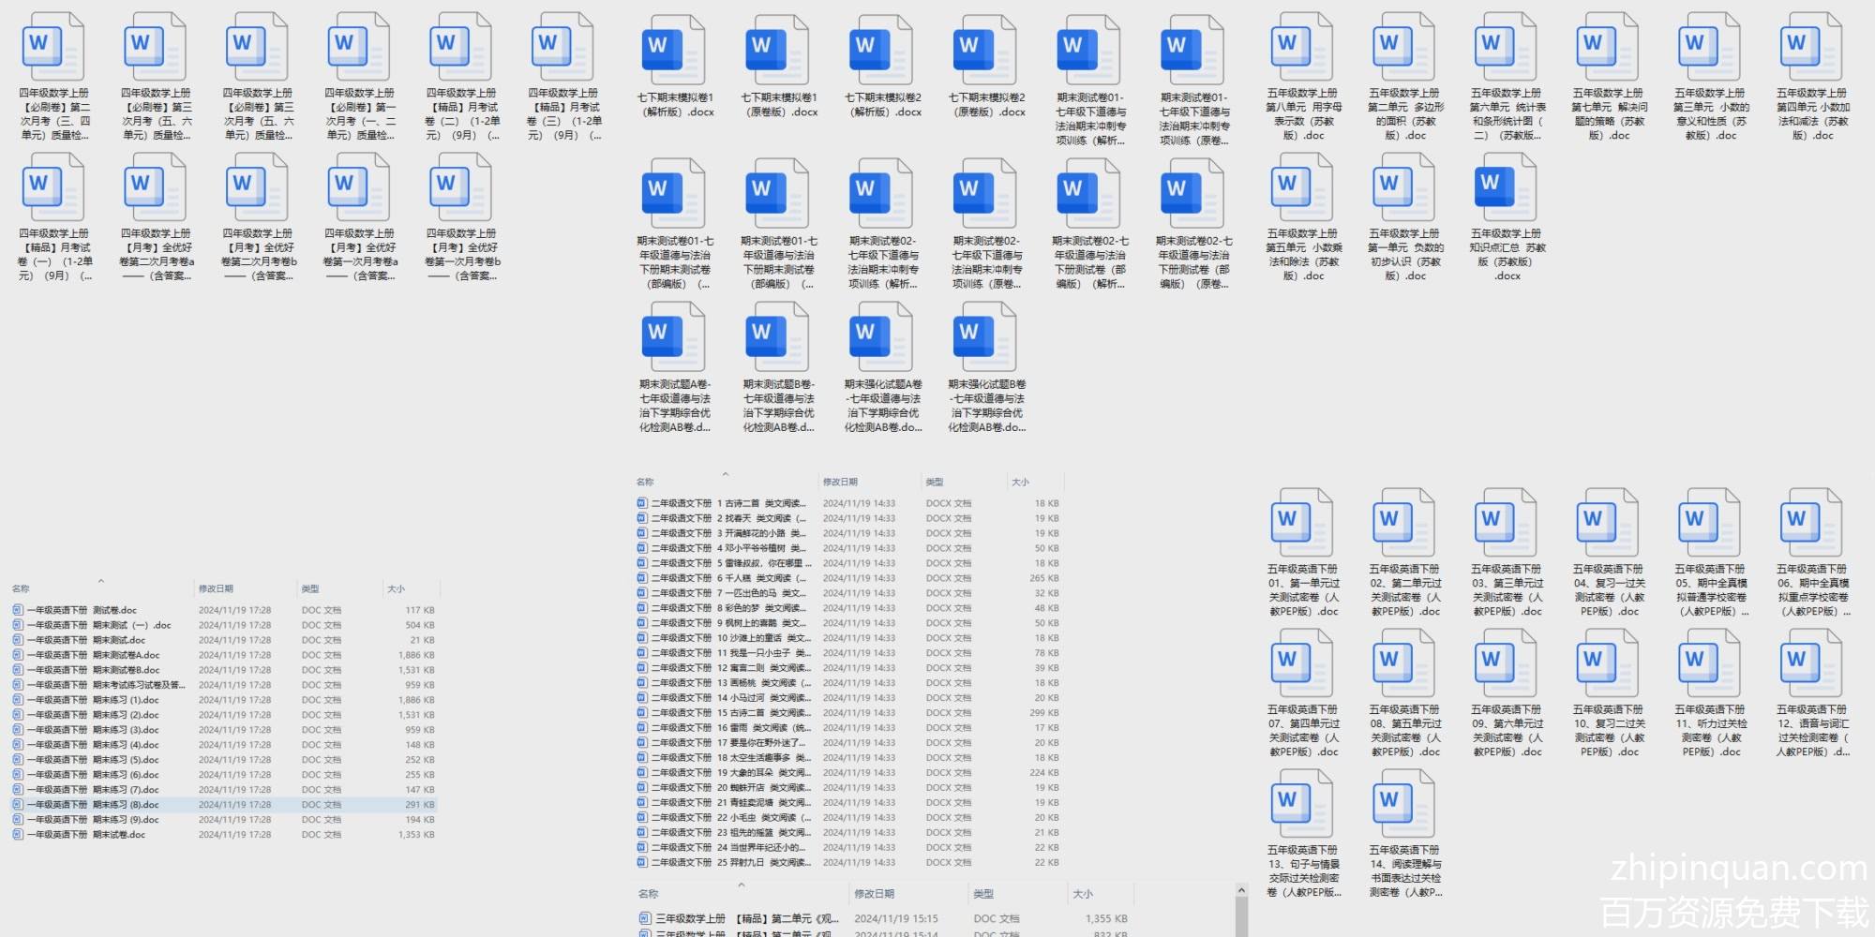Click scrollbar up arrow in third-grade math list
Image resolution: width=1875 pixels, height=937 pixels.
[x=1241, y=891]
